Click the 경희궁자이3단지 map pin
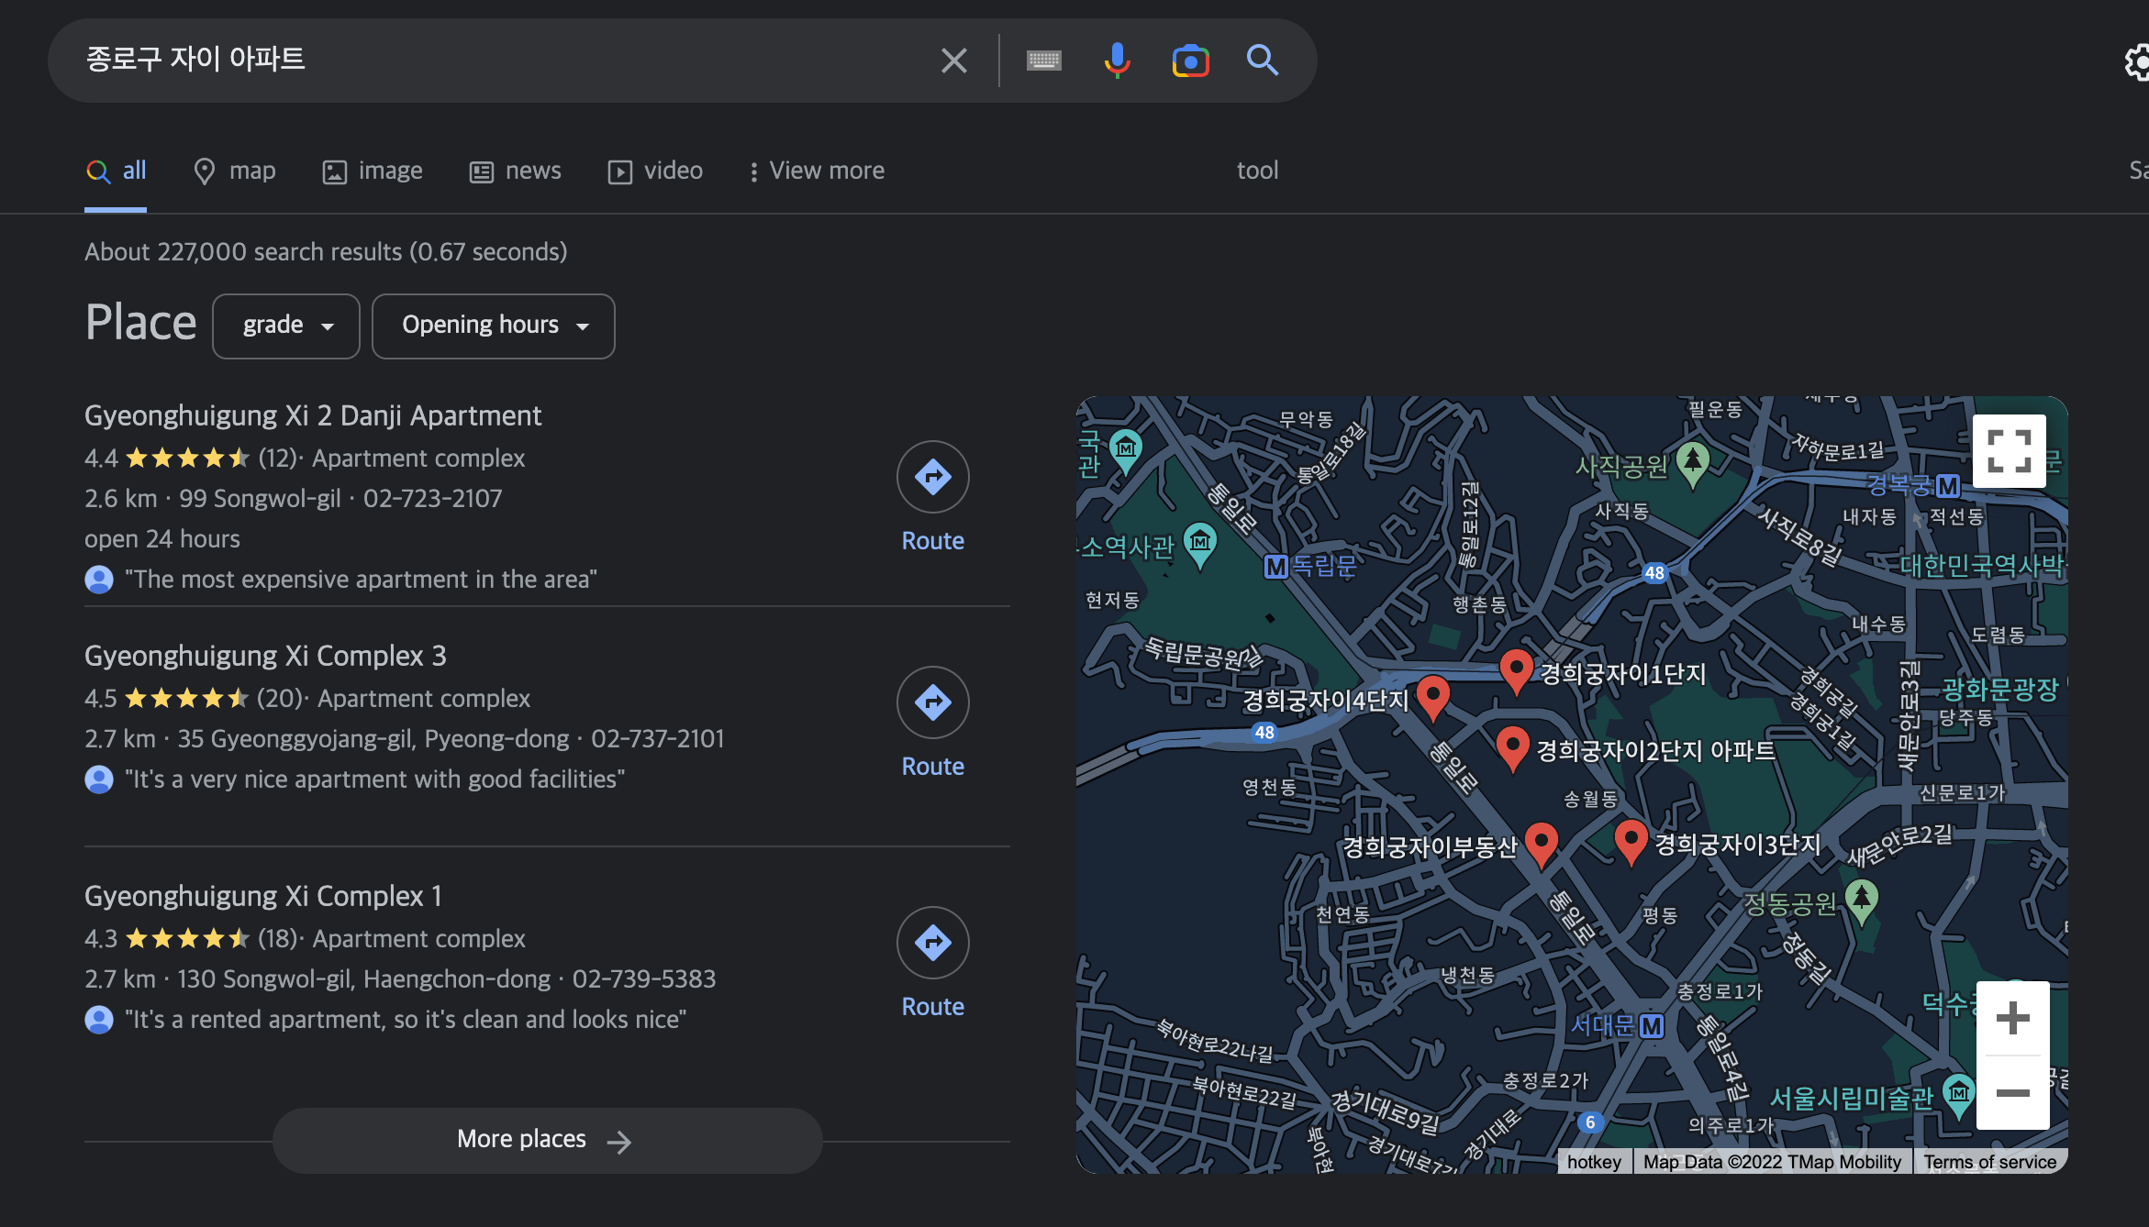 point(1631,839)
